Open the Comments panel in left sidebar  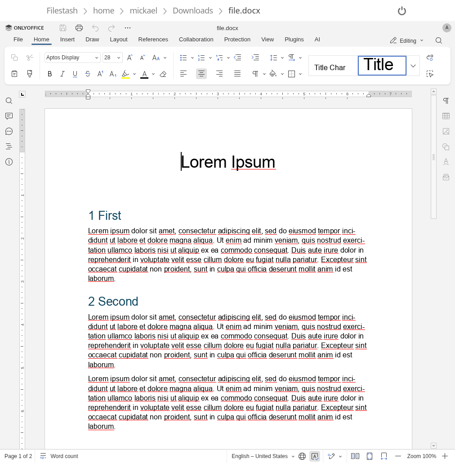pos(9,116)
